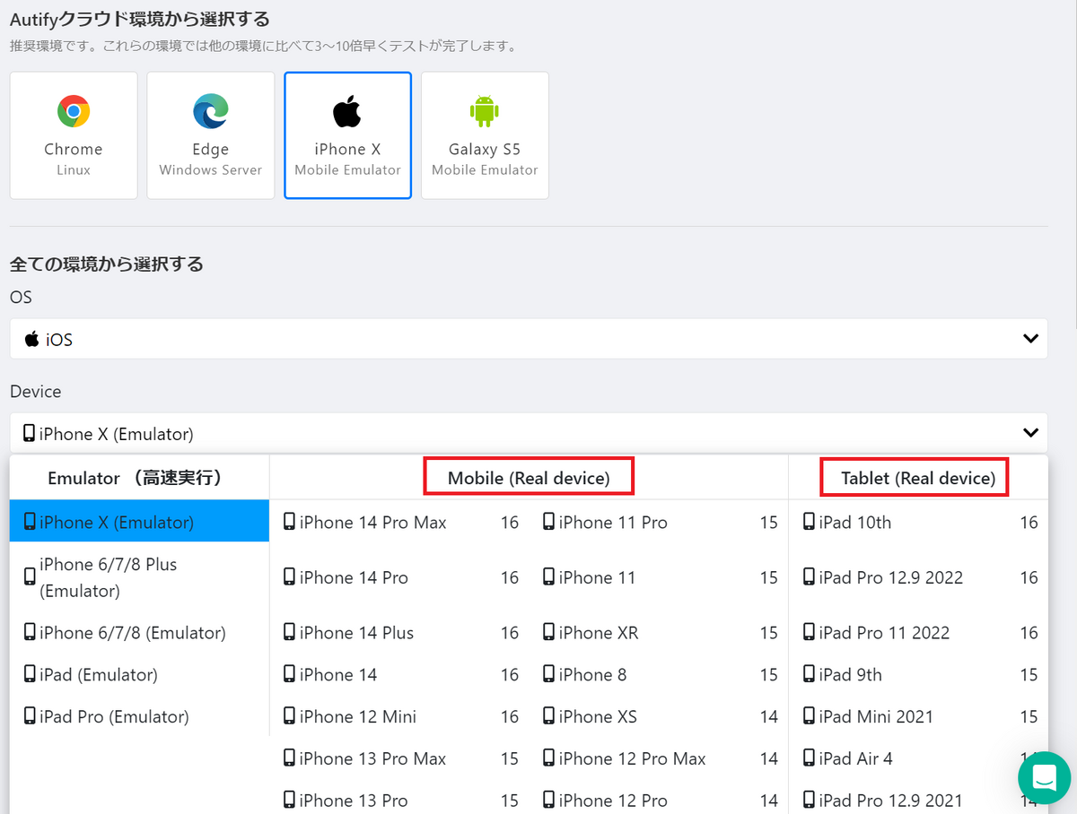Pick iPhone 8 real device
The height and width of the screenshot is (814, 1077).
click(660, 674)
